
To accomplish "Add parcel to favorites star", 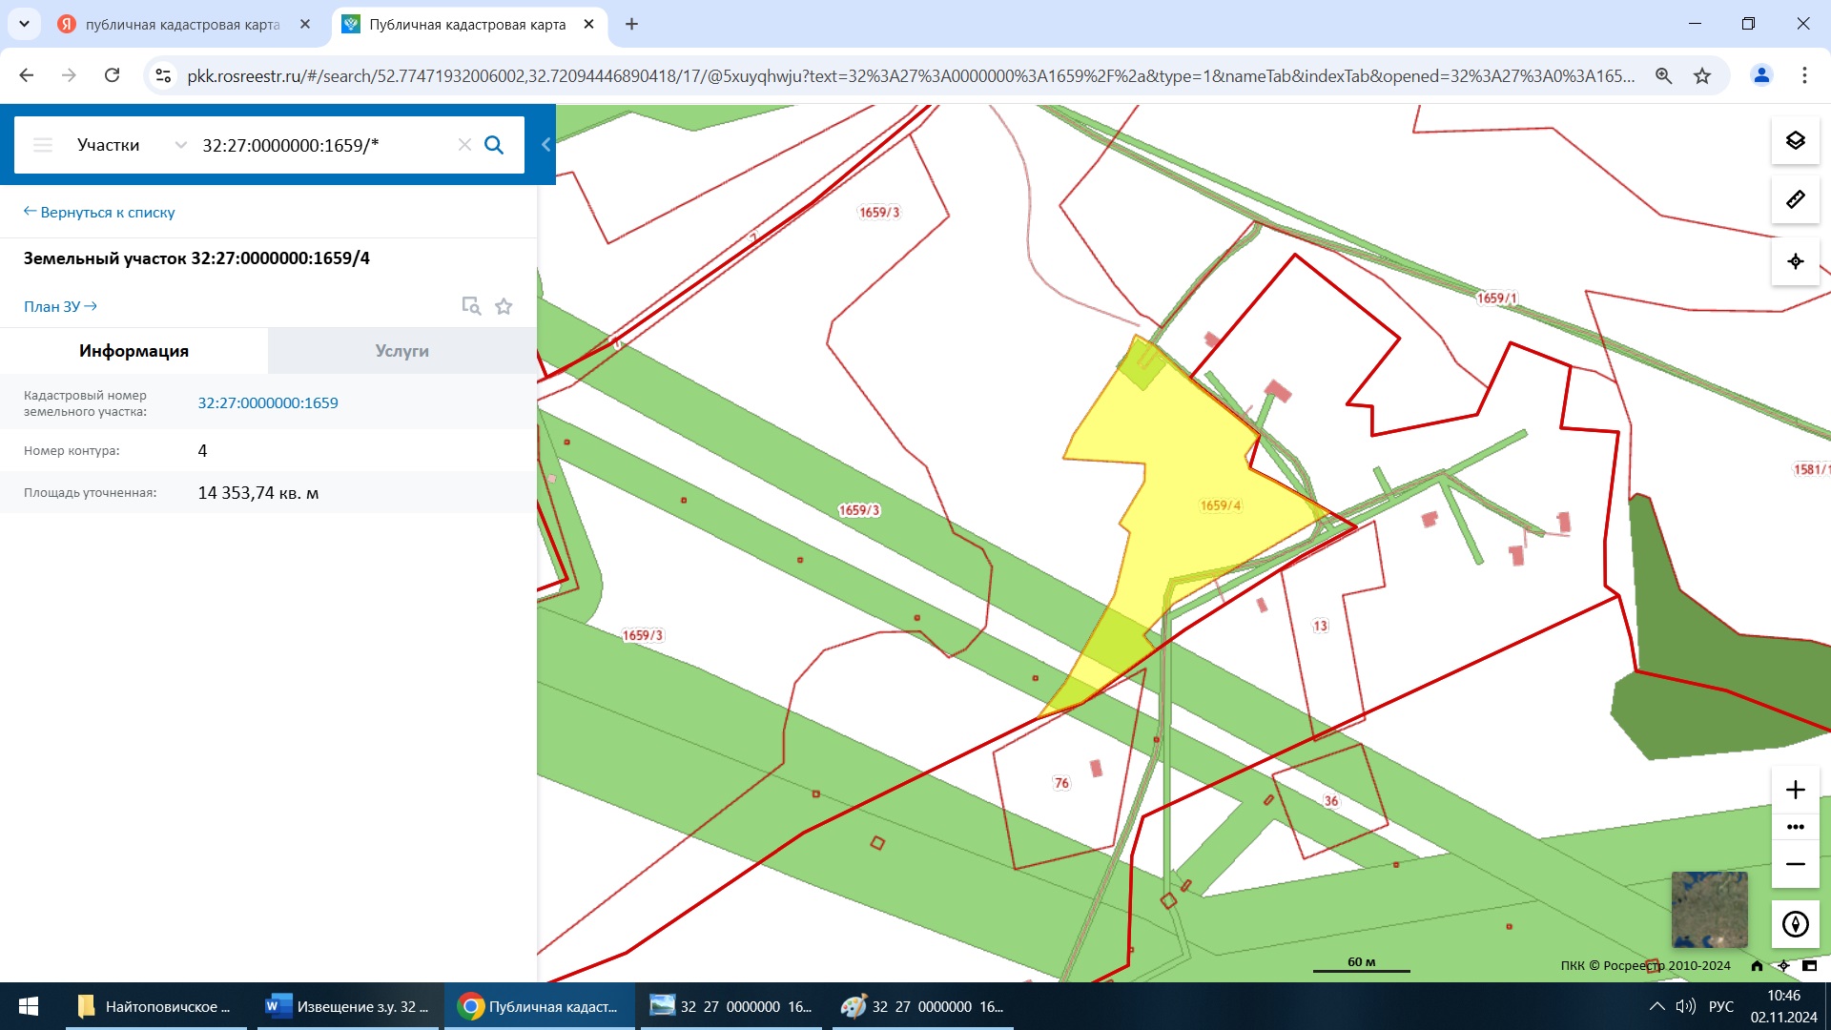I will click(504, 306).
